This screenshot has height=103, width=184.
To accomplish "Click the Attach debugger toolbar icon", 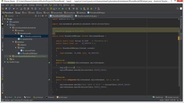I will coord(70,9).
